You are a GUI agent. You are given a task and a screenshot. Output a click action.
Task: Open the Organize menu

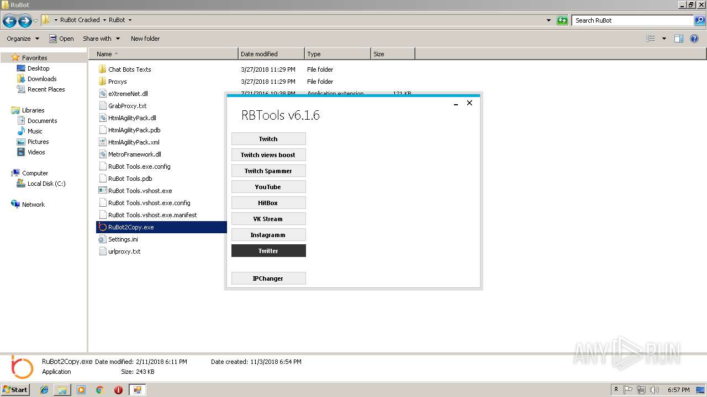[23, 39]
